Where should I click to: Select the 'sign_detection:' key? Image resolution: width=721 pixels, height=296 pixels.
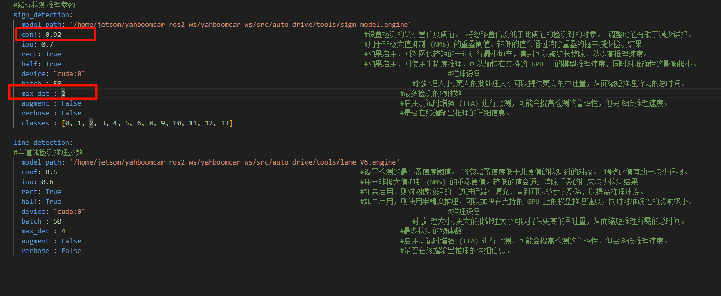[x=43, y=14]
